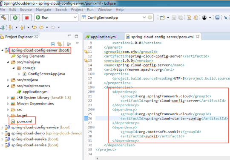The image size is (230, 160).
Task: Select ConfigServerApp.java file
Action: [46, 74]
